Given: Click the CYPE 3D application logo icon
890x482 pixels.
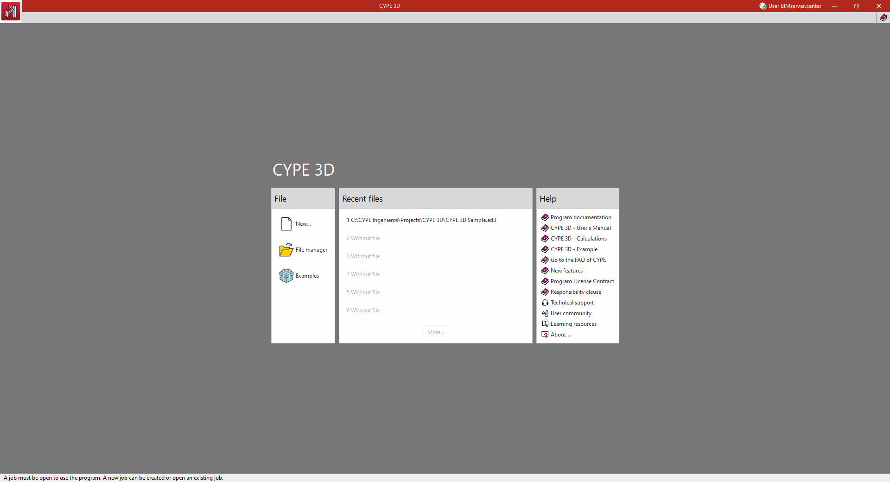Looking at the screenshot, I should tap(11, 11).
